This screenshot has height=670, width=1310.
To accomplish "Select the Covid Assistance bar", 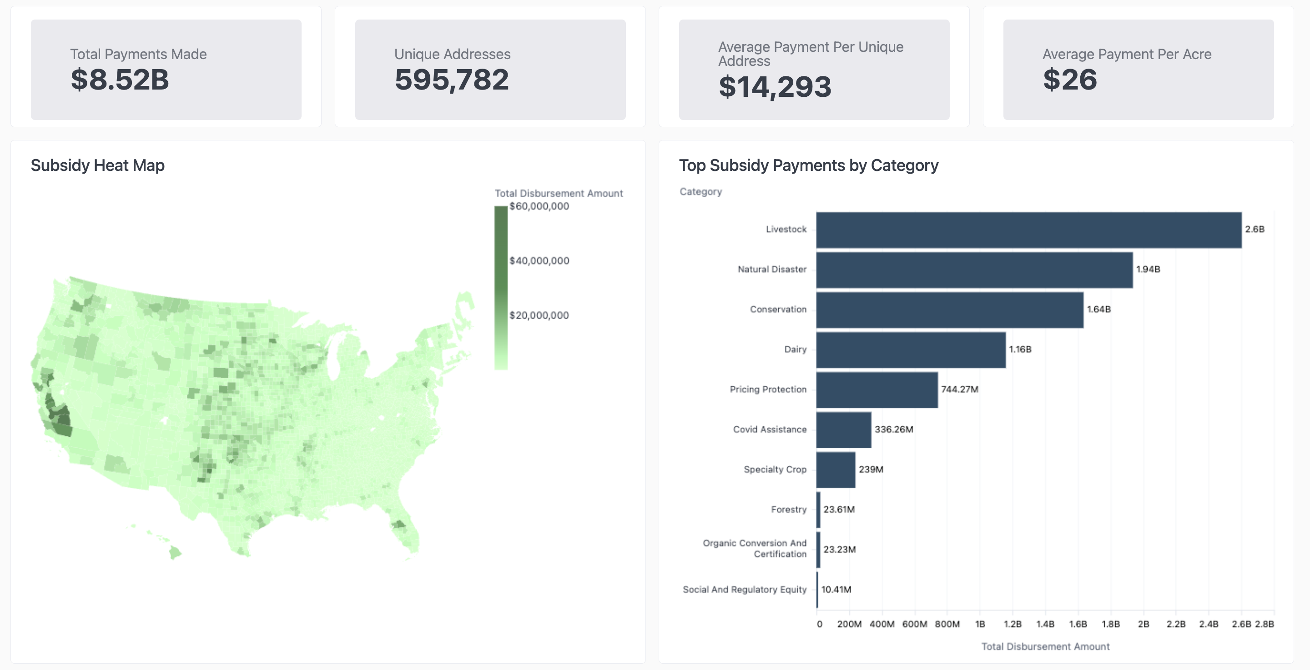I will 844,430.
